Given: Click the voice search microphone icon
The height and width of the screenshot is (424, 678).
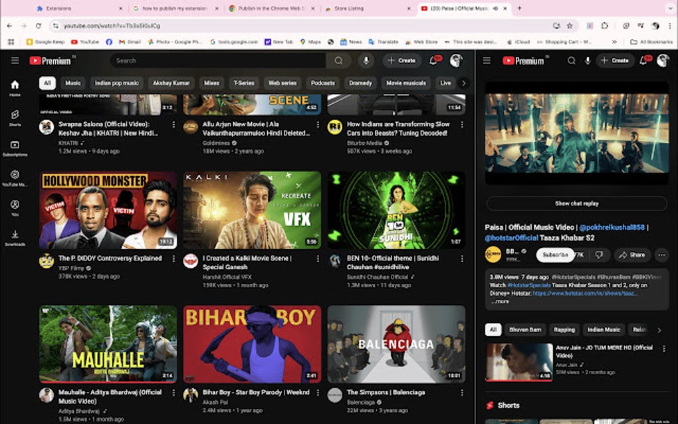Looking at the screenshot, I should (x=366, y=61).
